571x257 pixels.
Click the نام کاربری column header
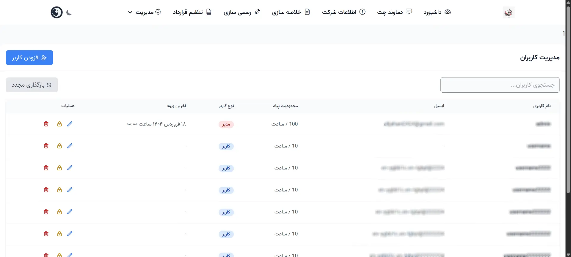[542, 106]
